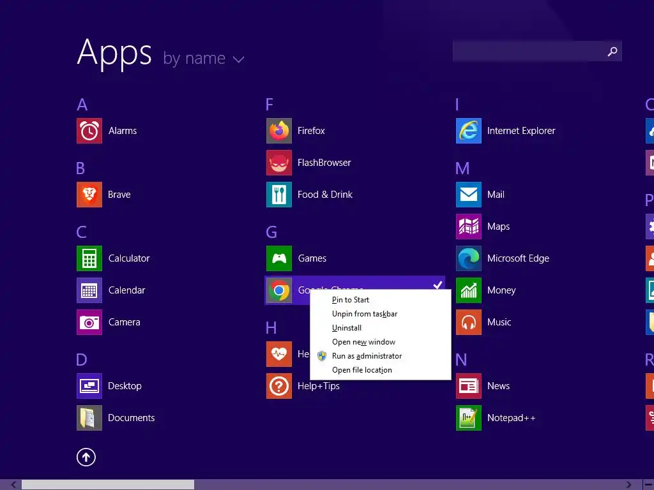Focus the Apps search field

(537, 51)
